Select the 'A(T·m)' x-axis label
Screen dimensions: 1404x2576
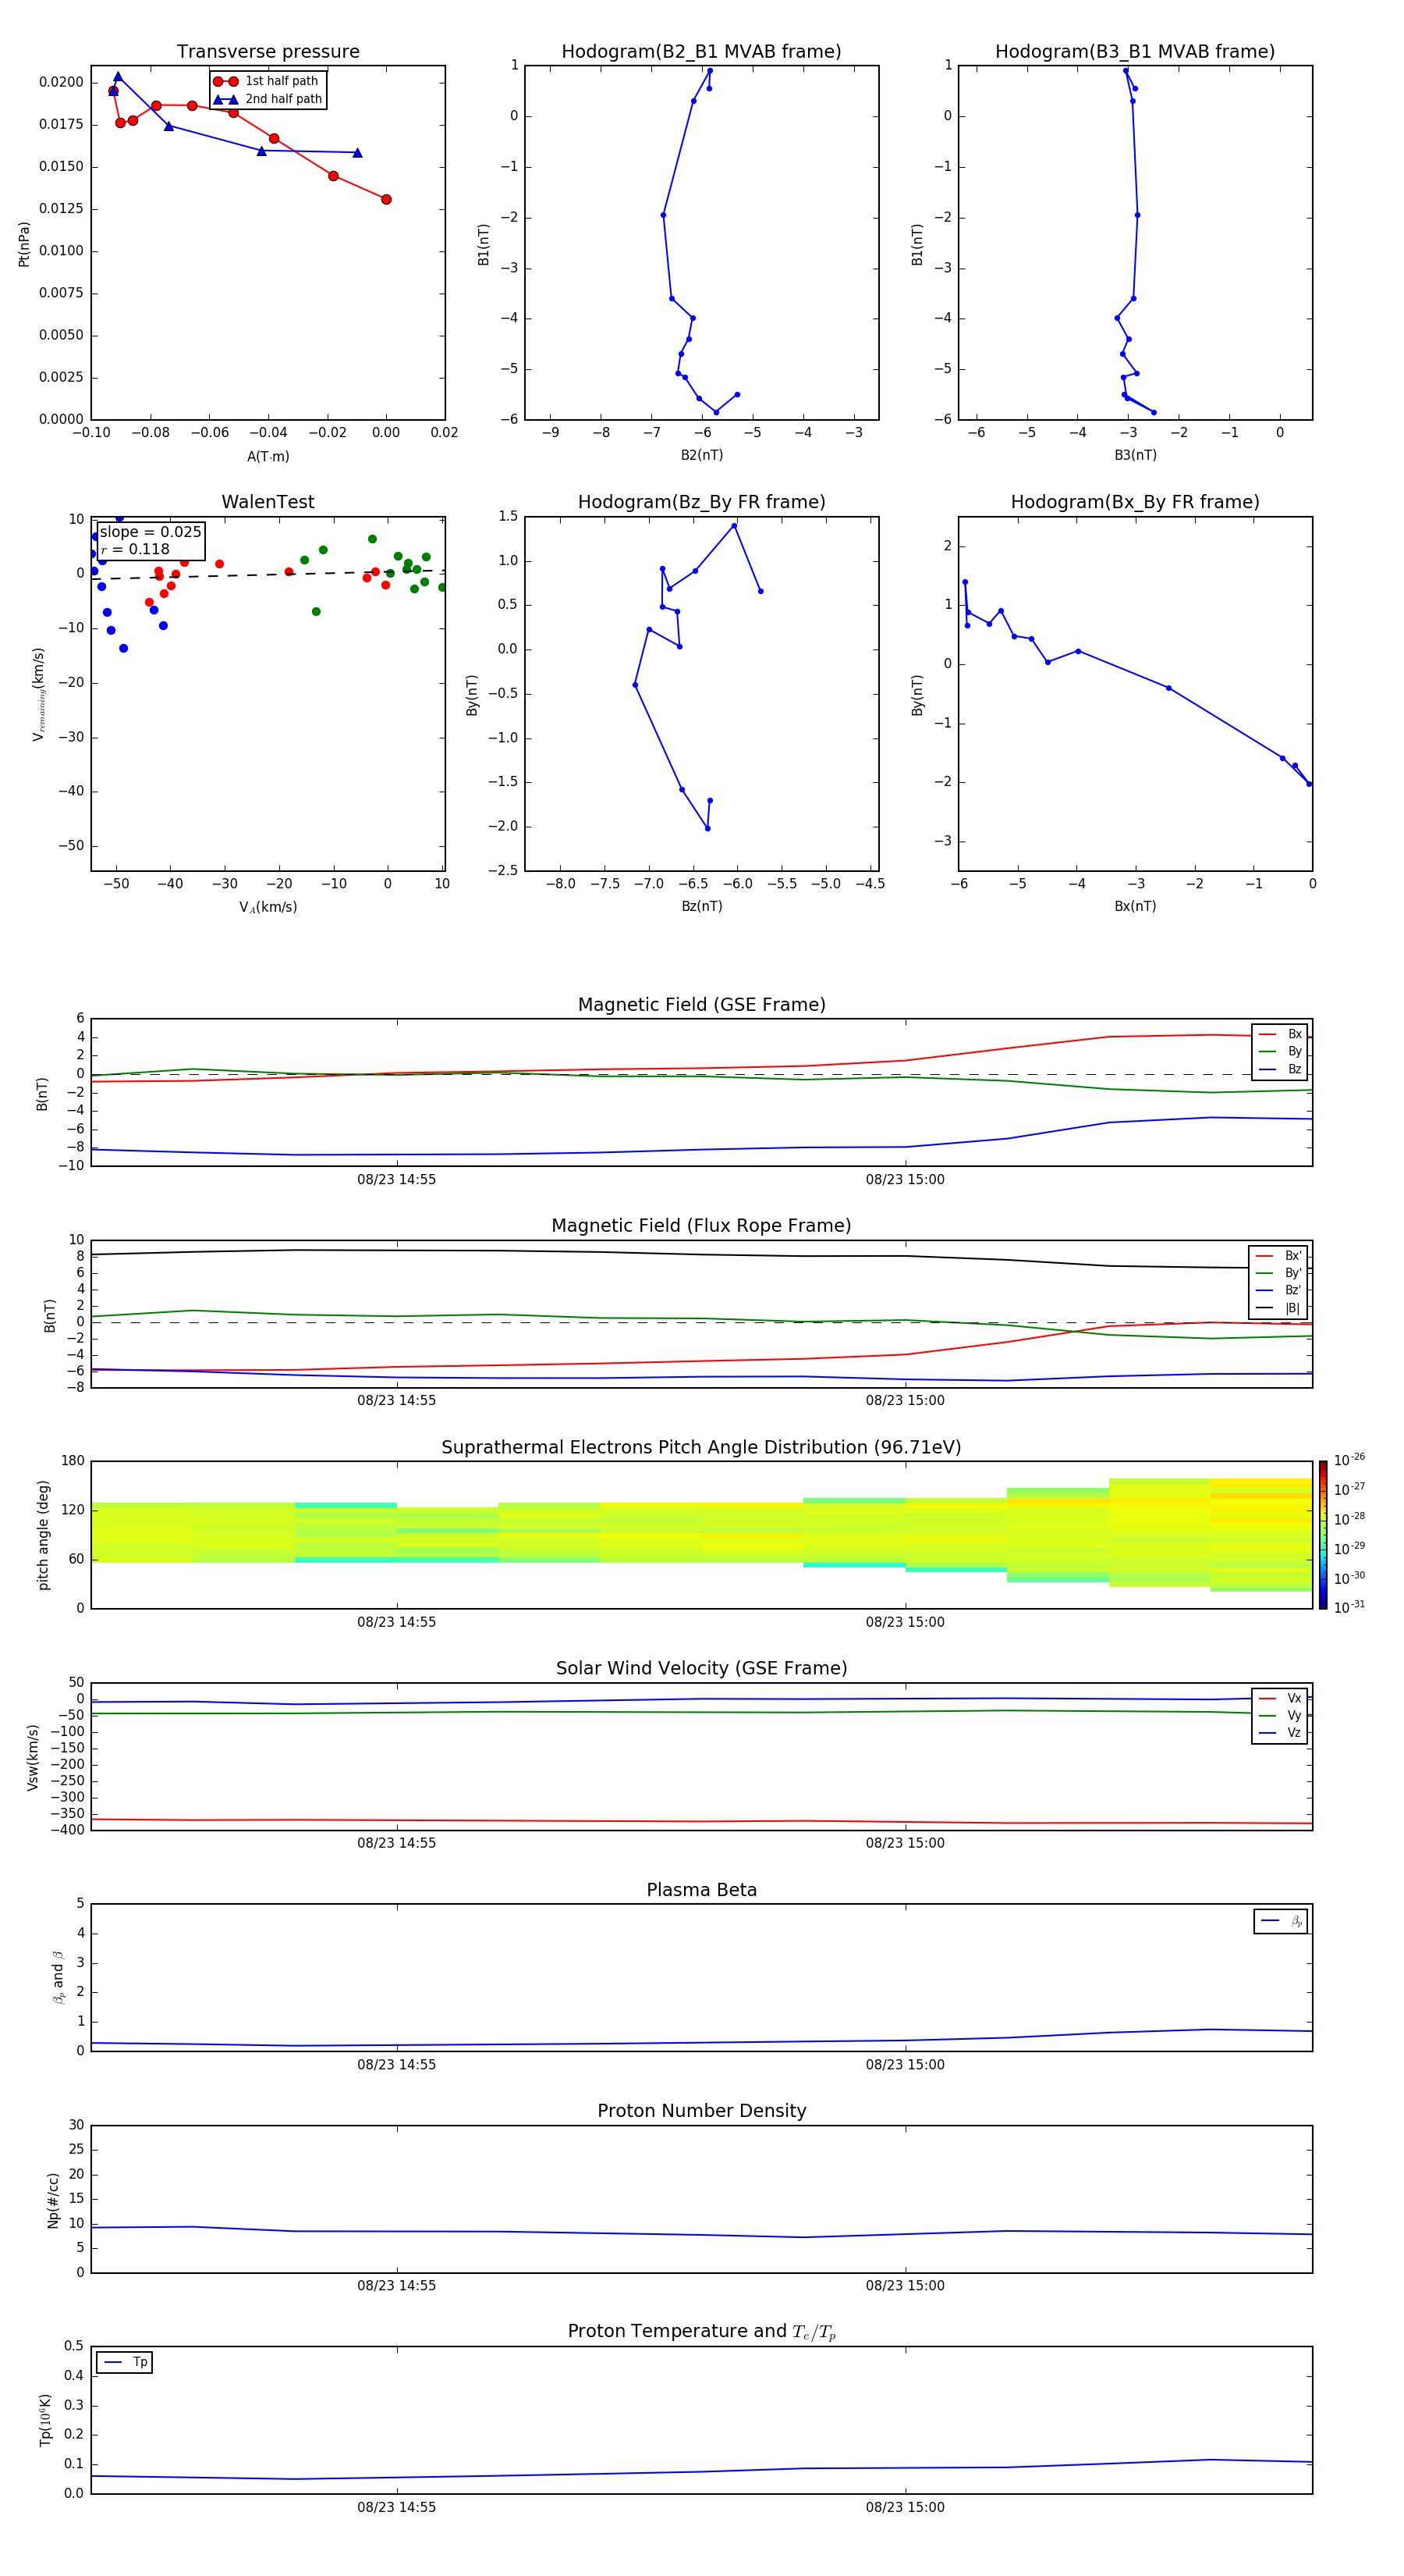268,456
